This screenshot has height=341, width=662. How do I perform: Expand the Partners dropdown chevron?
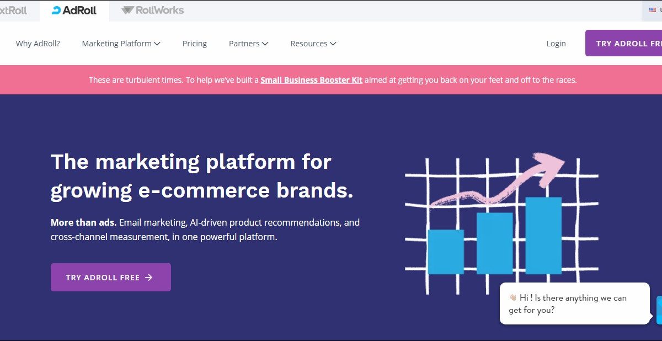pyautogui.click(x=265, y=44)
